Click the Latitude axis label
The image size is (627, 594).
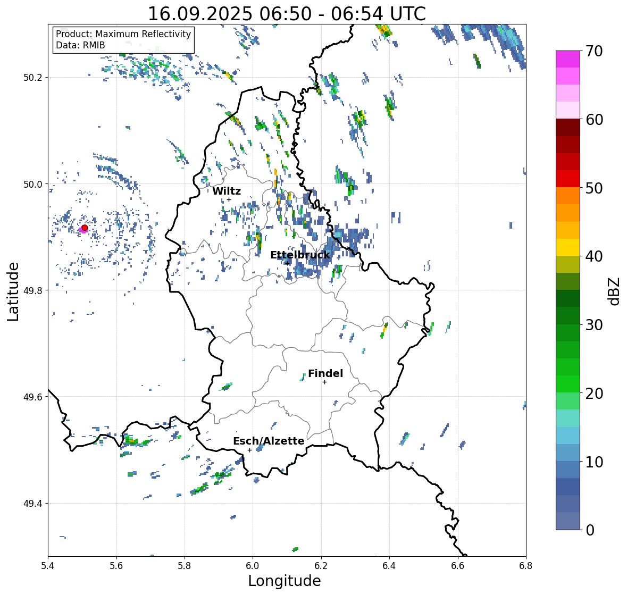pyautogui.click(x=13, y=291)
